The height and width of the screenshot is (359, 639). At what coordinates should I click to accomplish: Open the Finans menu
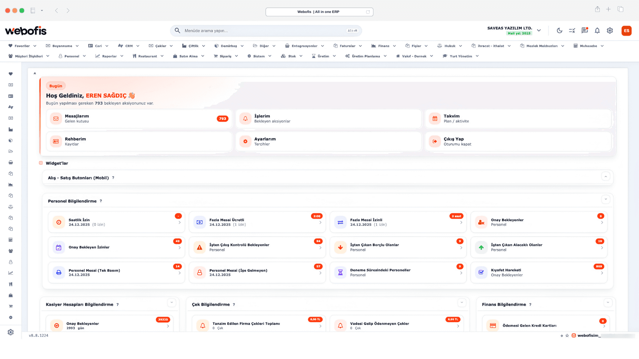pyautogui.click(x=383, y=46)
